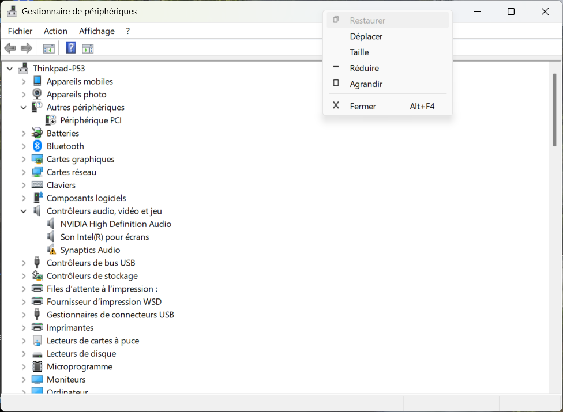The width and height of the screenshot is (563, 412).
Task: Expand the Appareils mobiles category
Action: pos(24,82)
